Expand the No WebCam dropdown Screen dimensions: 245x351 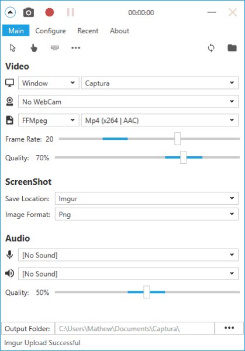pos(128,102)
